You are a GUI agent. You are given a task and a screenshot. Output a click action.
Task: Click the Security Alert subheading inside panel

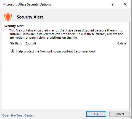coord(14,26)
